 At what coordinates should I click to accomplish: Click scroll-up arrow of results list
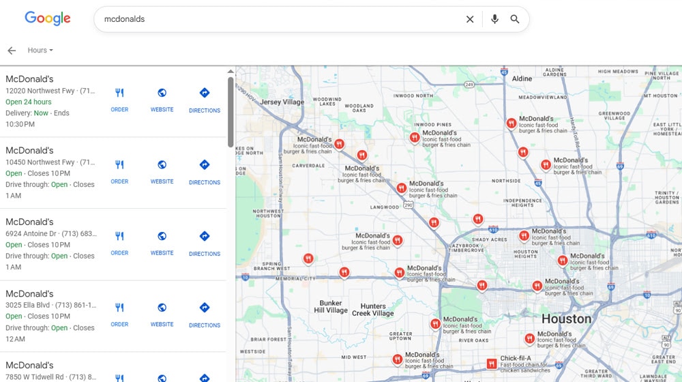231,72
